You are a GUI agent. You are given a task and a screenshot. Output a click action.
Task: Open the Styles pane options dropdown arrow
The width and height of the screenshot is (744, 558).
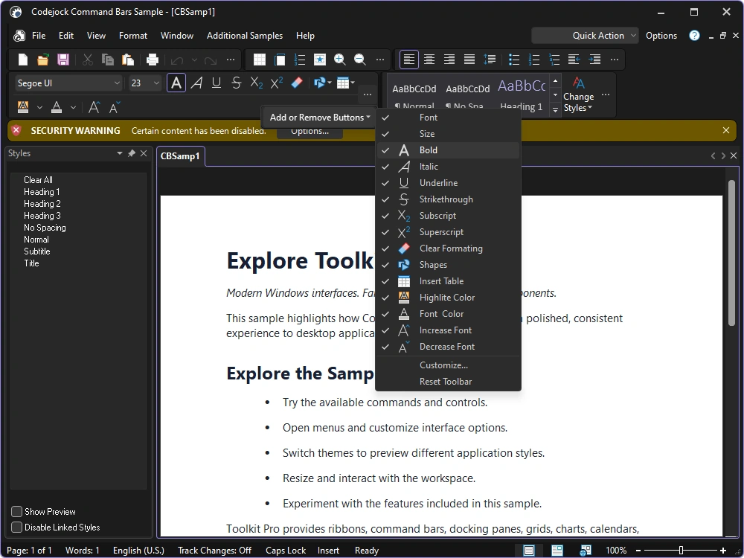[x=120, y=153]
